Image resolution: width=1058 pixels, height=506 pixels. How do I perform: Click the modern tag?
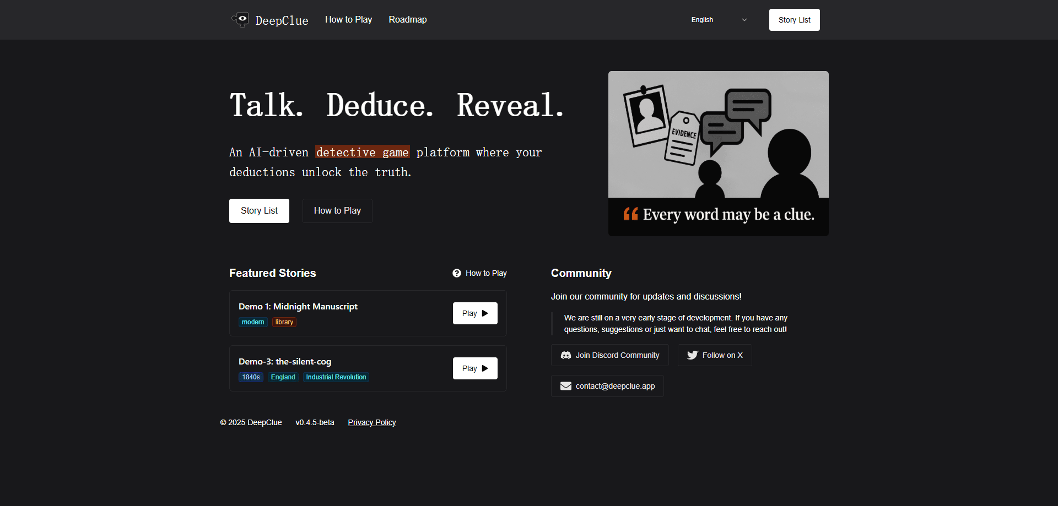[253, 322]
